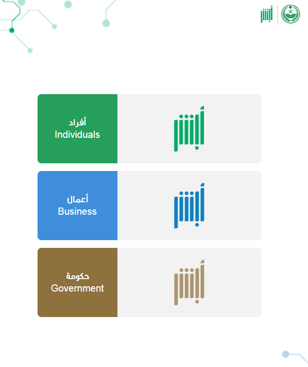Choose the gray Individuals card area
The width and height of the screenshot is (308, 367).
[190, 129]
